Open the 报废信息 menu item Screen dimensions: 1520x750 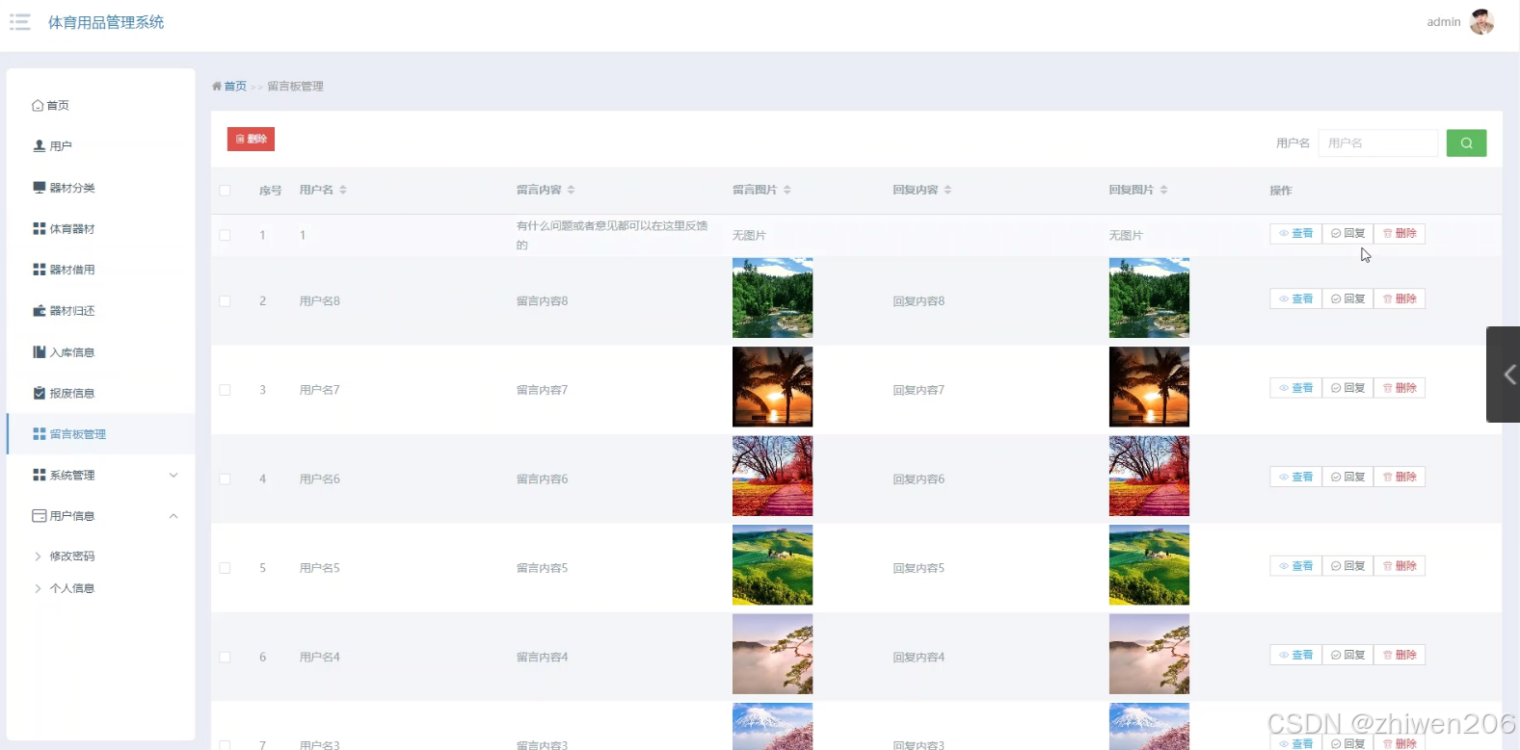pos(100,393)
